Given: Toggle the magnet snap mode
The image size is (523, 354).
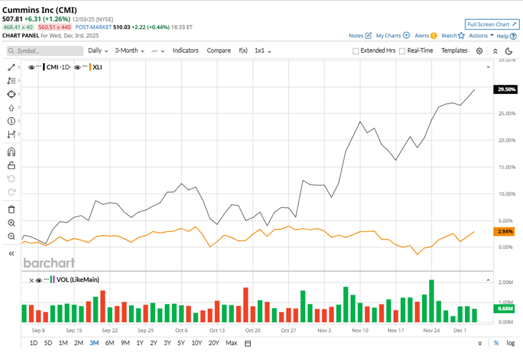Looking at the screenshot, I should coord(12,152).
